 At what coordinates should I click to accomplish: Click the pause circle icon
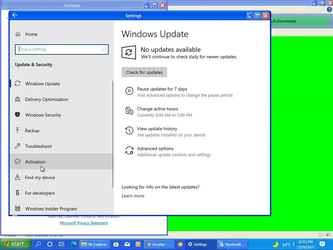click(x=129, y=91)
